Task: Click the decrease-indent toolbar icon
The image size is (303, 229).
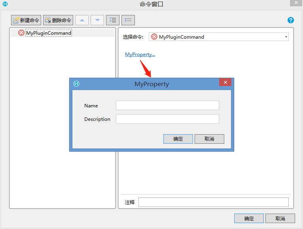Action: pos(128,20)
